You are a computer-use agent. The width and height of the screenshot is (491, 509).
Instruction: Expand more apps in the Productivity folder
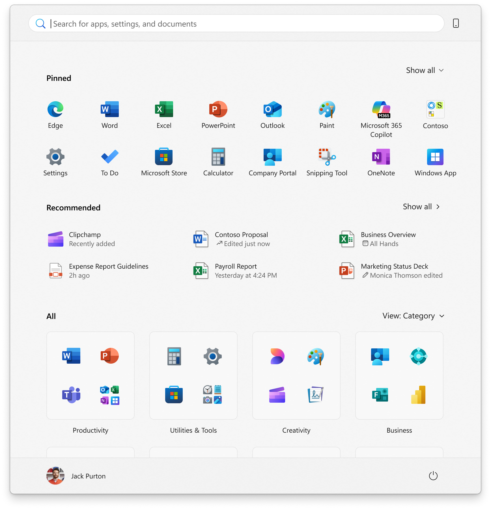point(110,395)
